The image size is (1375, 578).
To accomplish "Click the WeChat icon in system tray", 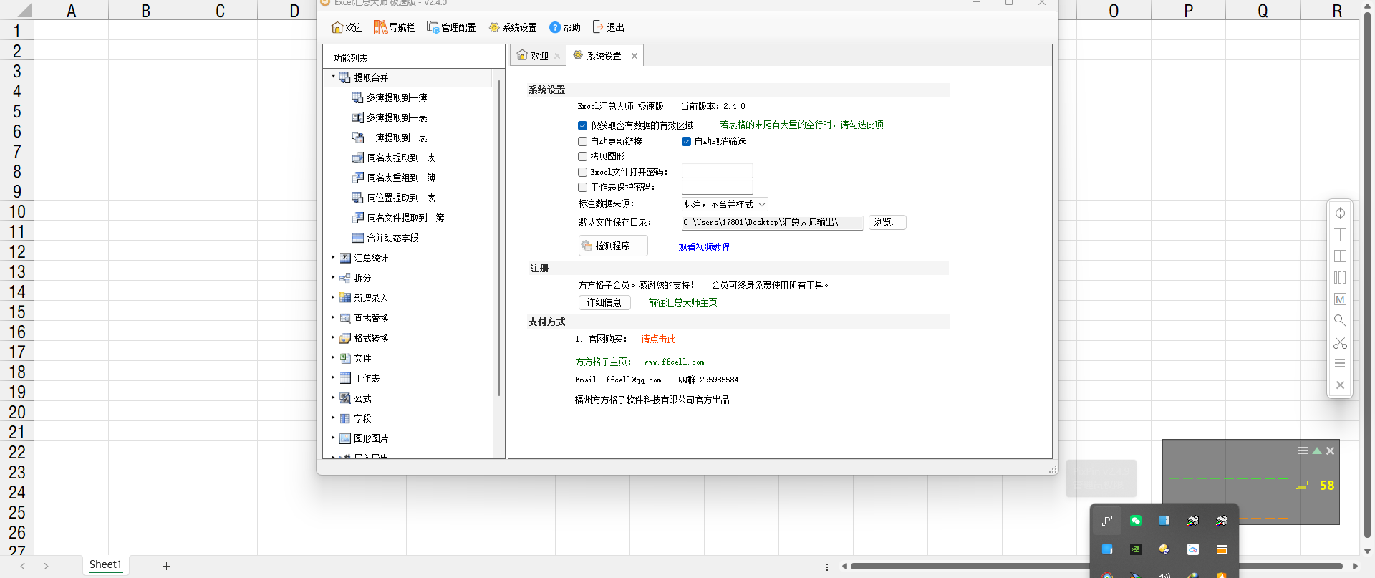I will pyautogui.click(x=1135, y=521).
